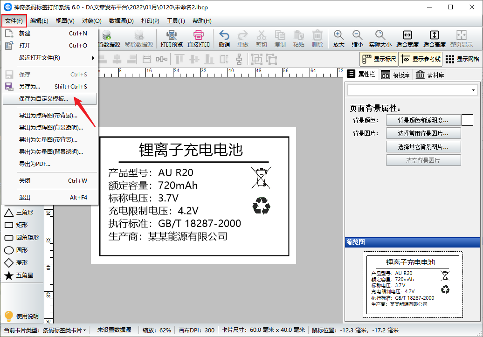Fit canvas to height (适合高度)
This screenshot has height=337, width=483.
[435, 39]
